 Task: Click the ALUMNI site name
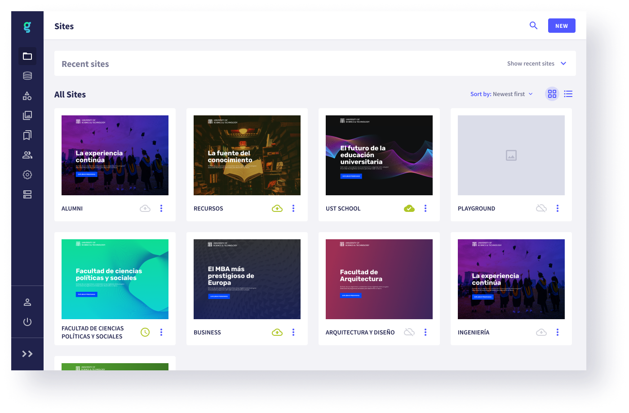[x=72, y=209]
